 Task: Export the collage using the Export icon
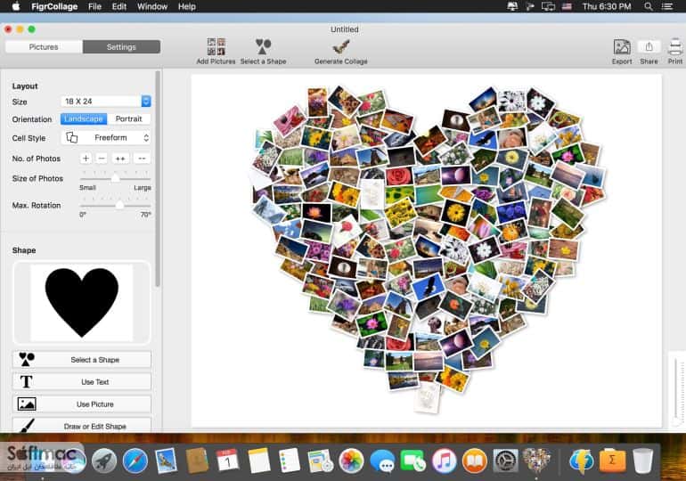click(622, 47)
